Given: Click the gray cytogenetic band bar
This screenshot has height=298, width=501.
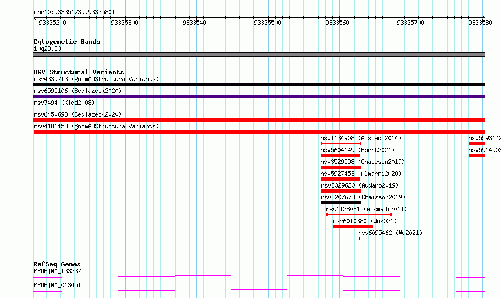Looking at the screenshot, I should pos(259,55).
